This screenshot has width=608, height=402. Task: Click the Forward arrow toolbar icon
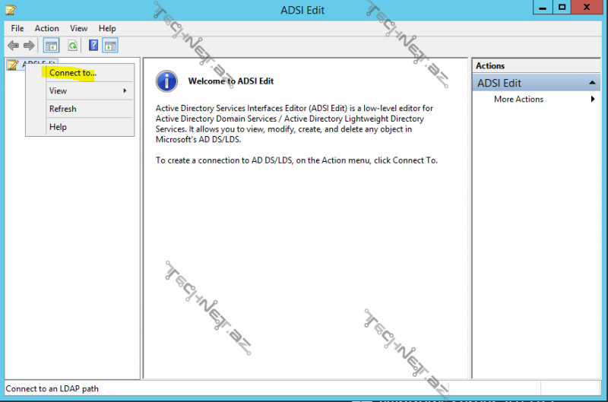(29, 46)
